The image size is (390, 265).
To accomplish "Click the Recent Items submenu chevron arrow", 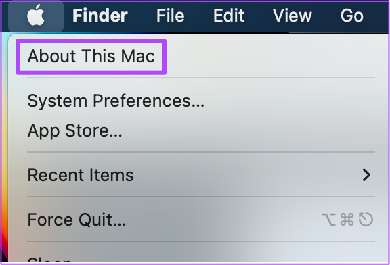I will pos(366,175).
